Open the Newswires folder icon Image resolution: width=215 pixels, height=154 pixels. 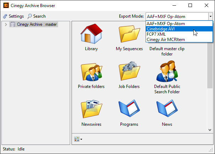[91, 109]
